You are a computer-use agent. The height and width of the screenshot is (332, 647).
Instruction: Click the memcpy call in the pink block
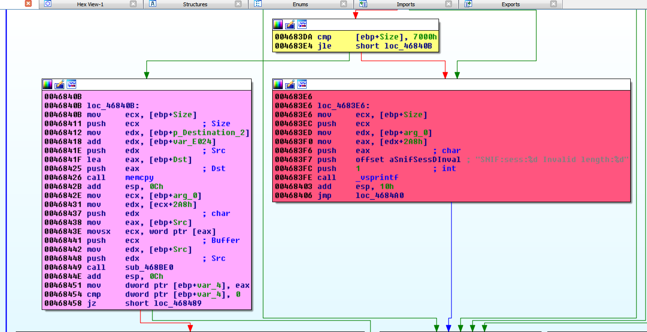coord(139,178)
